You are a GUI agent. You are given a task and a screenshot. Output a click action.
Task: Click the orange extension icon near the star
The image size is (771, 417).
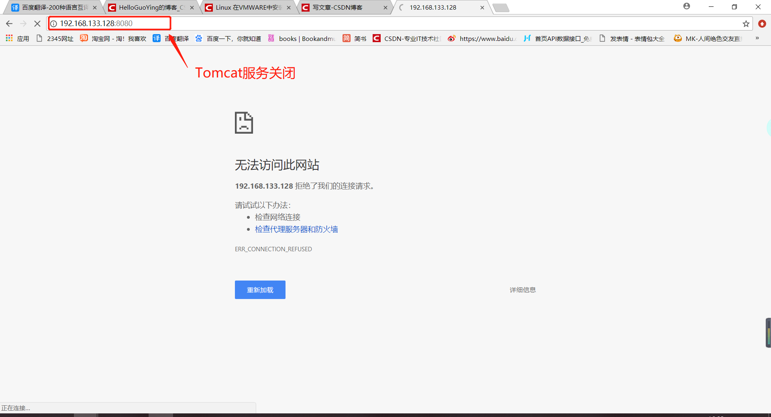[x=762, y=23]
